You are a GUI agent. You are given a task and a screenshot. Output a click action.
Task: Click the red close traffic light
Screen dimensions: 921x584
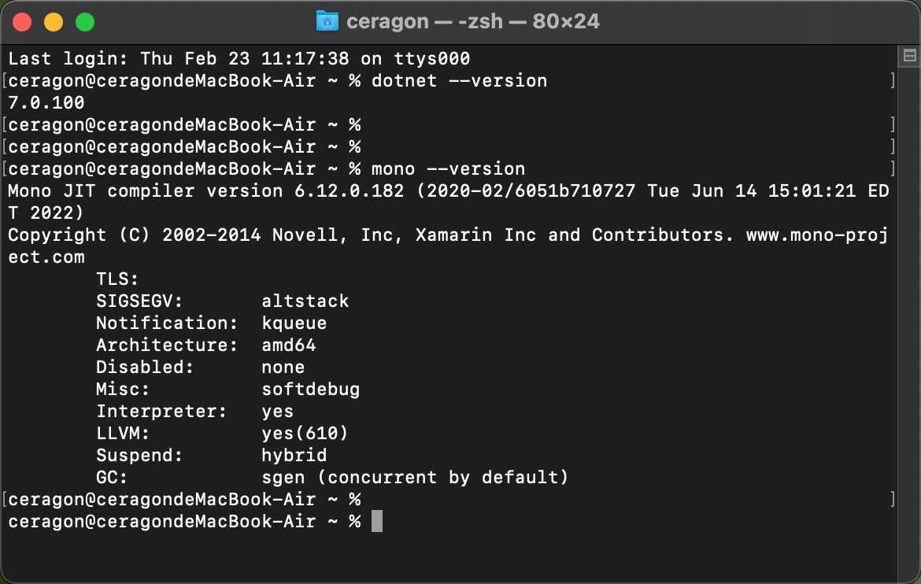[x=22, y=22]
